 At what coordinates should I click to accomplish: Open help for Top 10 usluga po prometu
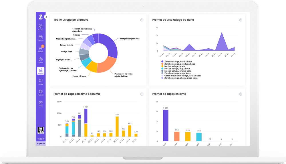[142, 20]
